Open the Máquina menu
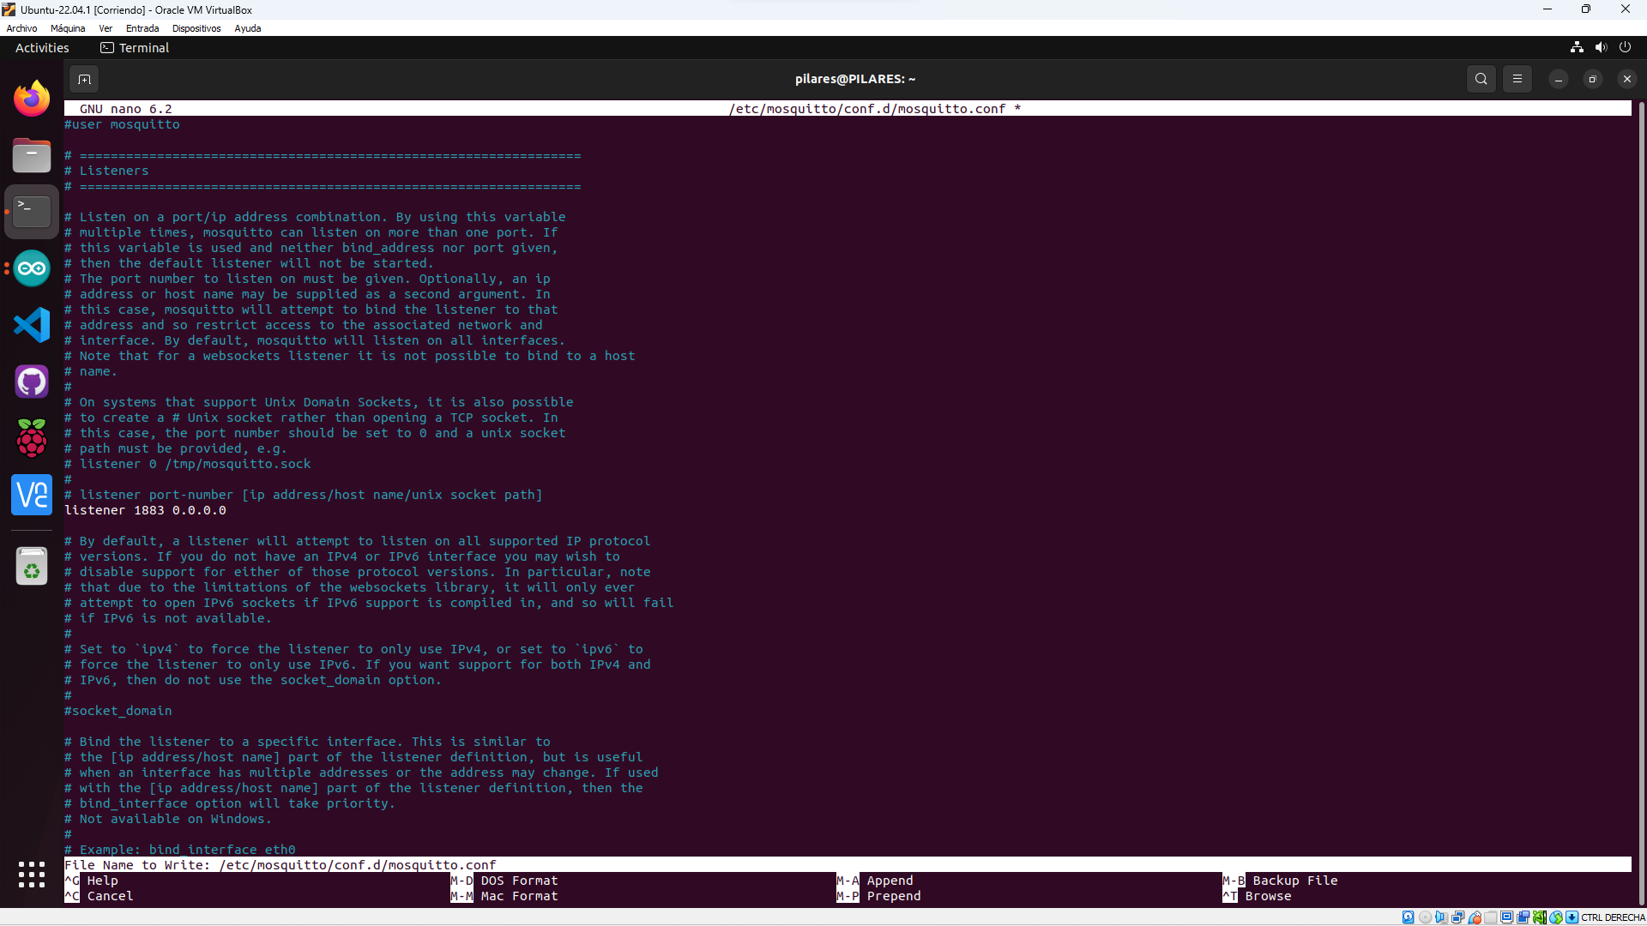The height and width of the screenshot is (926, 1647). click(x=68, y=28)
